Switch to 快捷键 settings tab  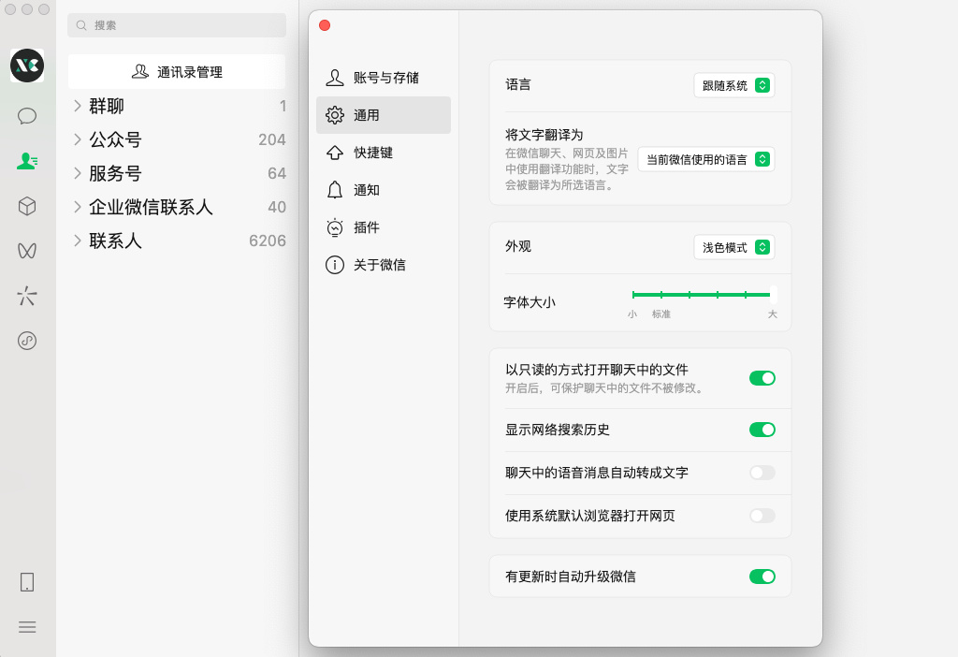(384, 153)
